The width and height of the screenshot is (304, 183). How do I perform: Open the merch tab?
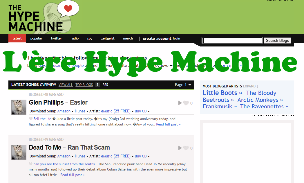128,38
